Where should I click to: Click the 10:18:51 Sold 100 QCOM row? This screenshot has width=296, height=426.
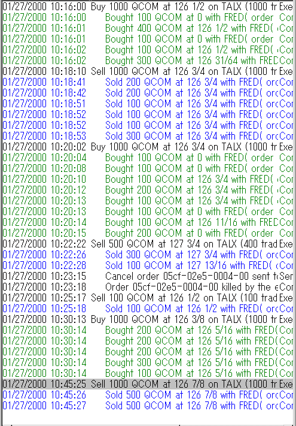click(x=148, y=104)
